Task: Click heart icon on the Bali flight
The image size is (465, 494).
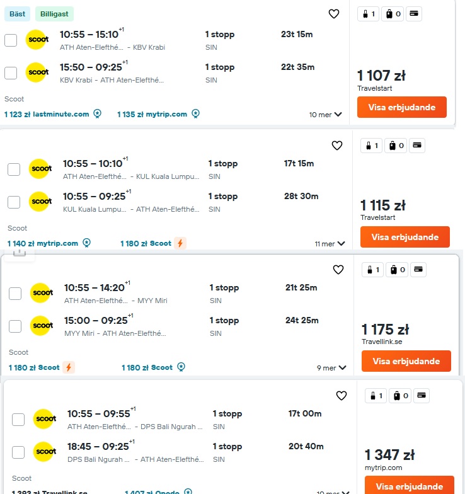Action: [342, 396]
